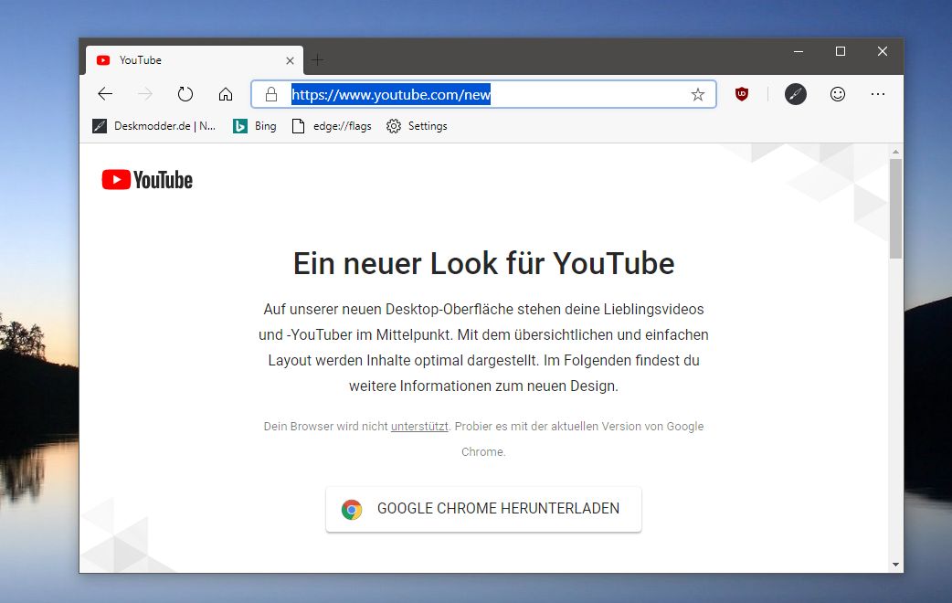Click the 'Ein neuer Look für YouTube' heading
Screen dimensions: 952x603
pos(484,263)
